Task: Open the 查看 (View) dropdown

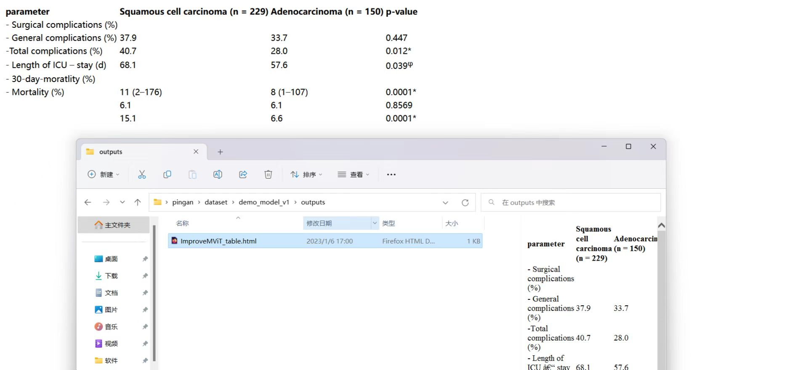Action: pyautogui.click(x=353, y=174)
